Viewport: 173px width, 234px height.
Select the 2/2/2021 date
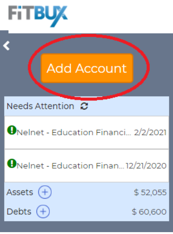150,132
